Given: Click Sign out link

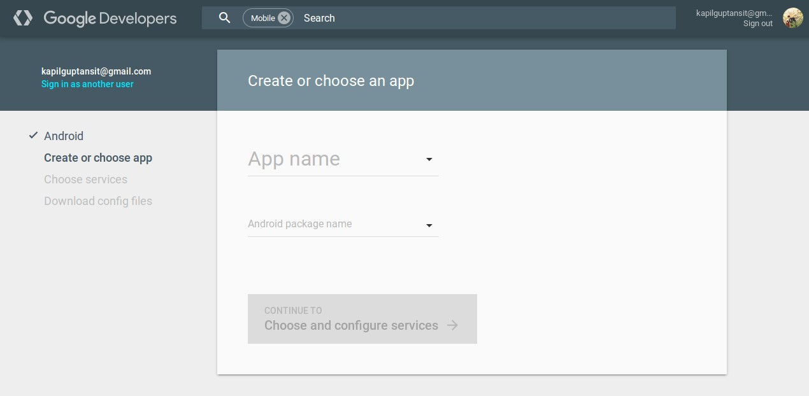Looking at the screenshot, I should tap(758, 24).
